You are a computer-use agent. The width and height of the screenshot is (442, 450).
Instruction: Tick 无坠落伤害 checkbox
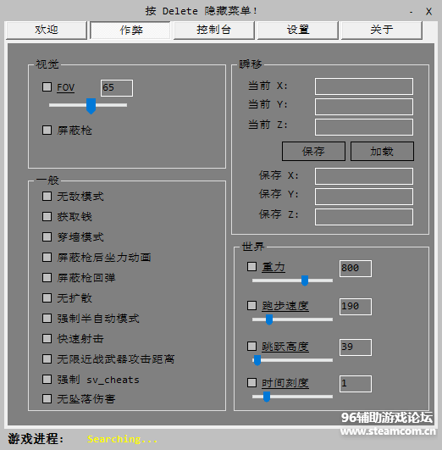[x=47, y=398]
